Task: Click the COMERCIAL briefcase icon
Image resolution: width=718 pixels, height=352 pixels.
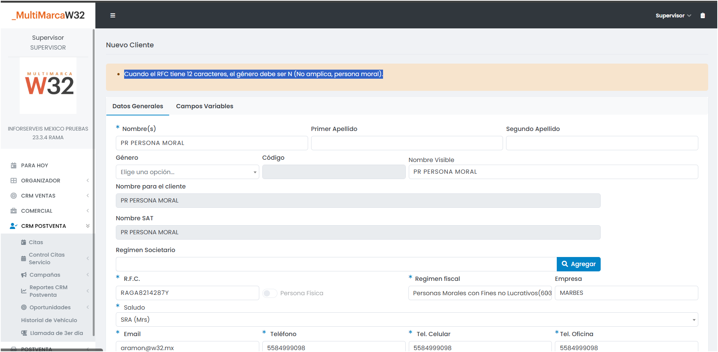Action: coord(14,211)
